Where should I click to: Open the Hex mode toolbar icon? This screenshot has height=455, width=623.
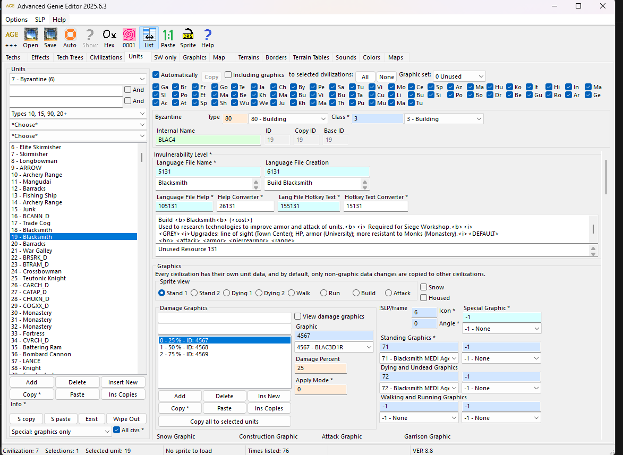pyautogui.click(x=109, y=35)
